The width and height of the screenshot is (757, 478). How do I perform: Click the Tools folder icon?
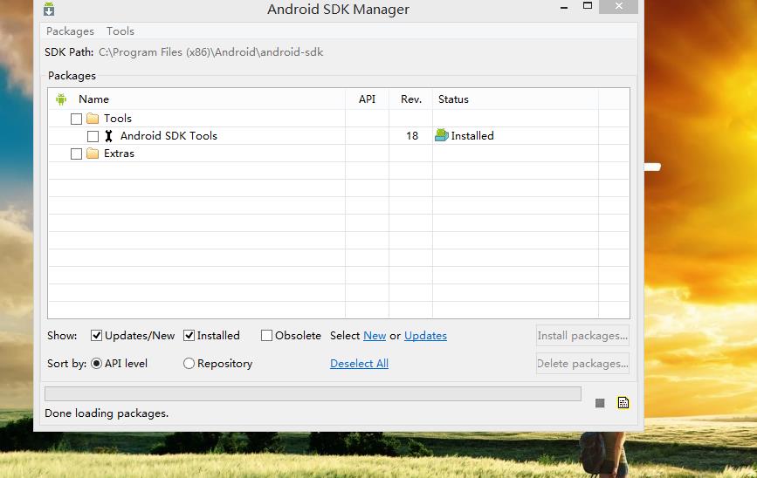pyautogui.click(x=93, y=119)
